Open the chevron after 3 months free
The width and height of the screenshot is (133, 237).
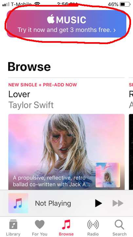(x=115, y=30)
